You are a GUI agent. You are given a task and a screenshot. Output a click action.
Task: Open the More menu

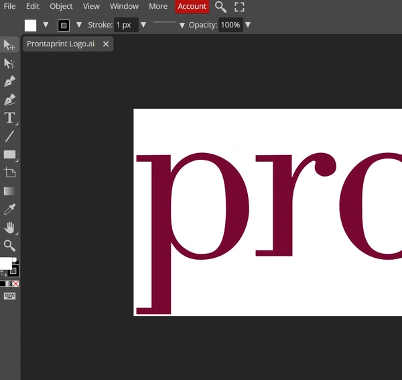coord(158,6)
